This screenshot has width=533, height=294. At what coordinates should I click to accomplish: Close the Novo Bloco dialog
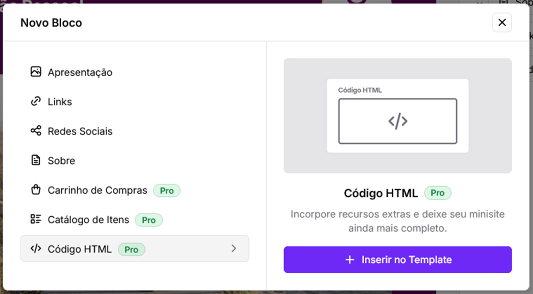502,22
